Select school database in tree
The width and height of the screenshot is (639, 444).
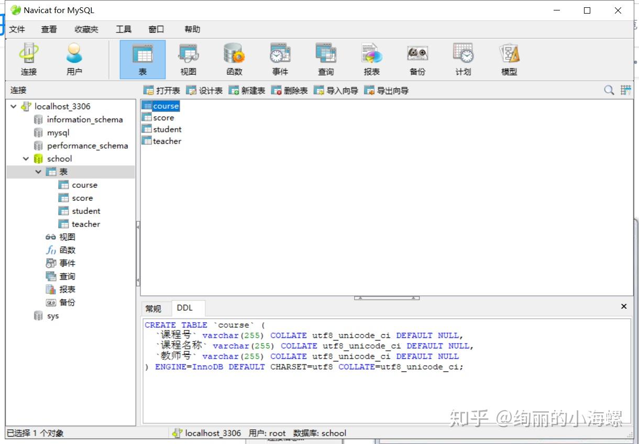click(x=59, y=158)
